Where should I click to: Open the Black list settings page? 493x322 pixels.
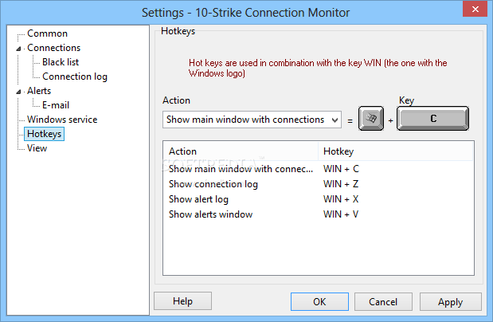[61, 62]
